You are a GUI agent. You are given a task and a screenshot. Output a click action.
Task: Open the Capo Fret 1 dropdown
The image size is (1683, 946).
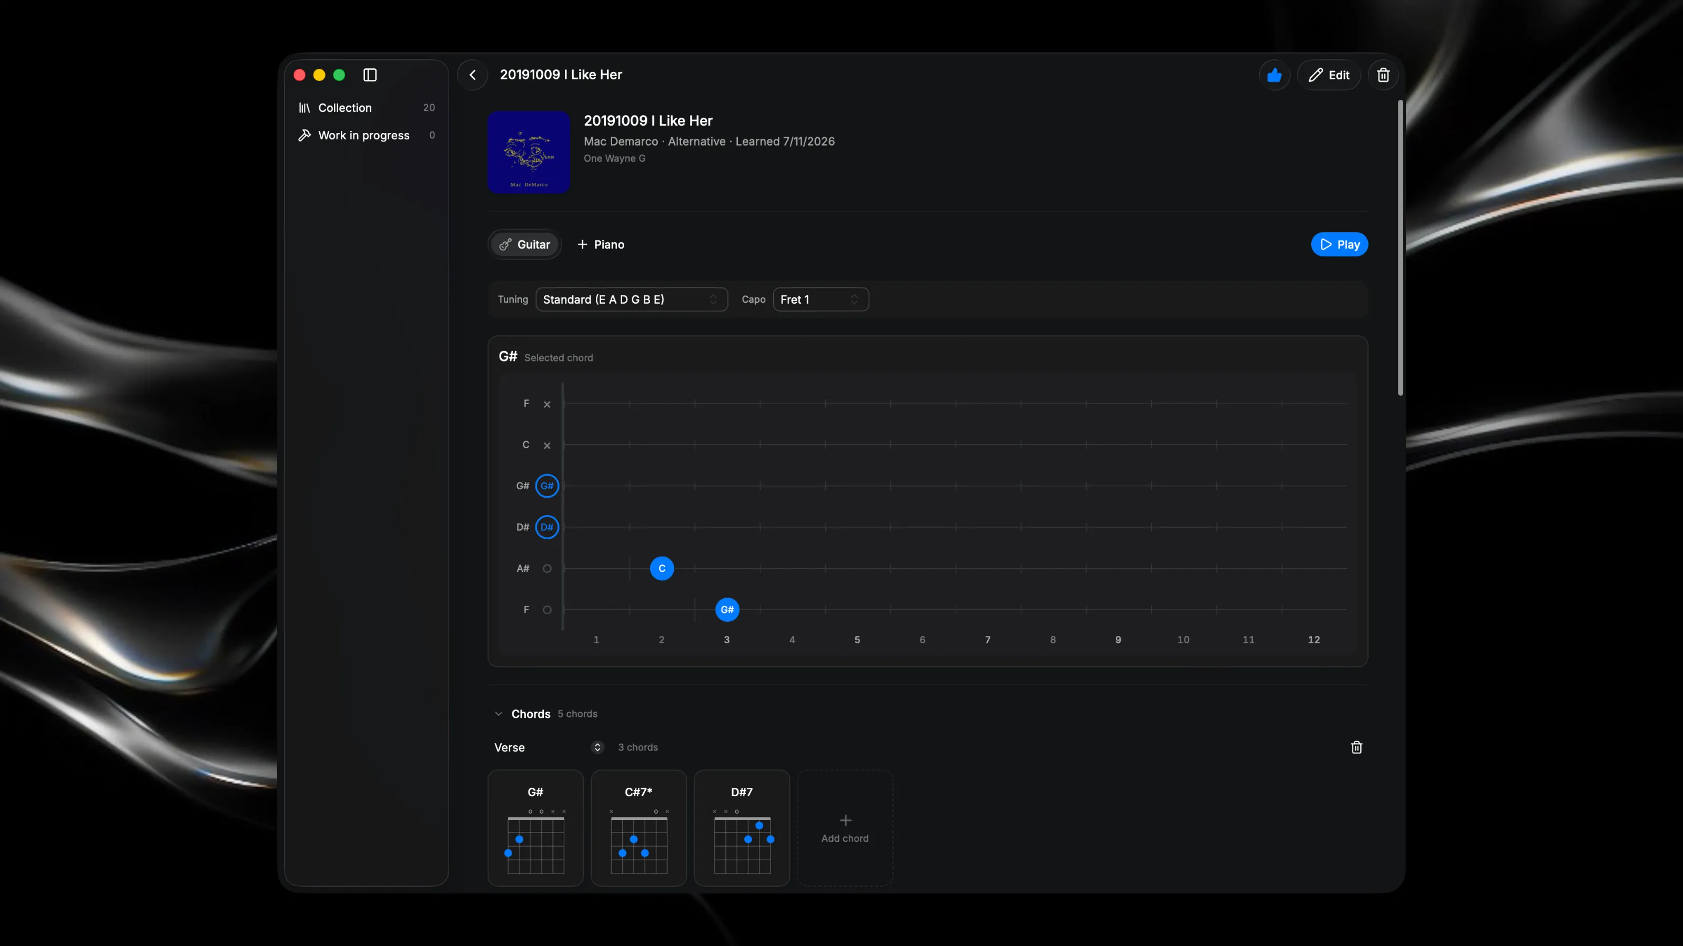point(820,299)
